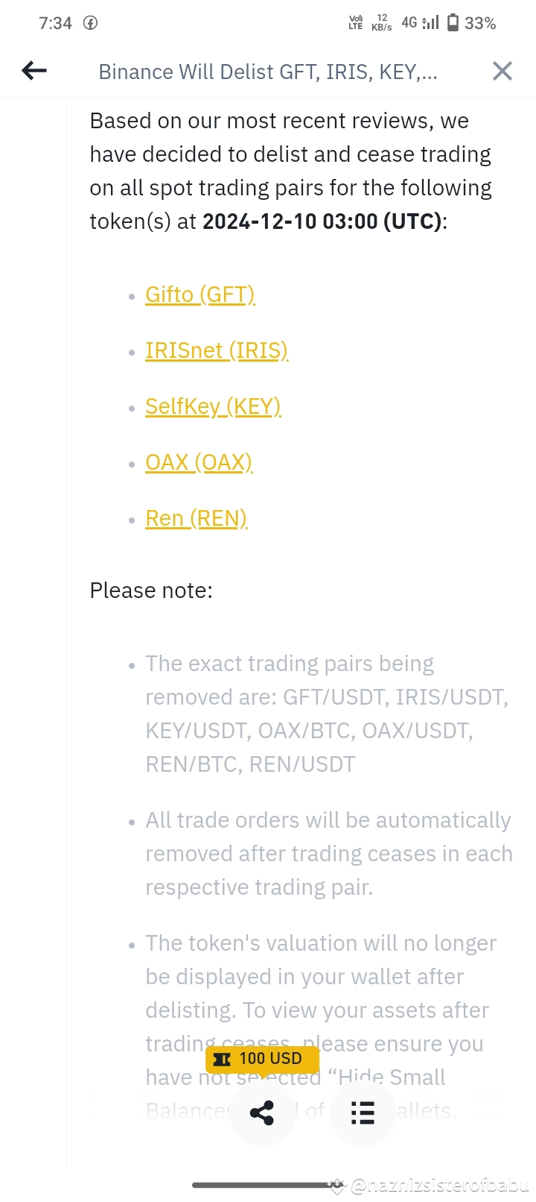Open the Ren (REN) token link
This screenshot has height=1202, width=536.
point(196,518)
